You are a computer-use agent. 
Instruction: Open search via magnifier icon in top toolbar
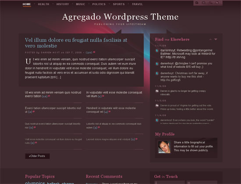(210, 3)
